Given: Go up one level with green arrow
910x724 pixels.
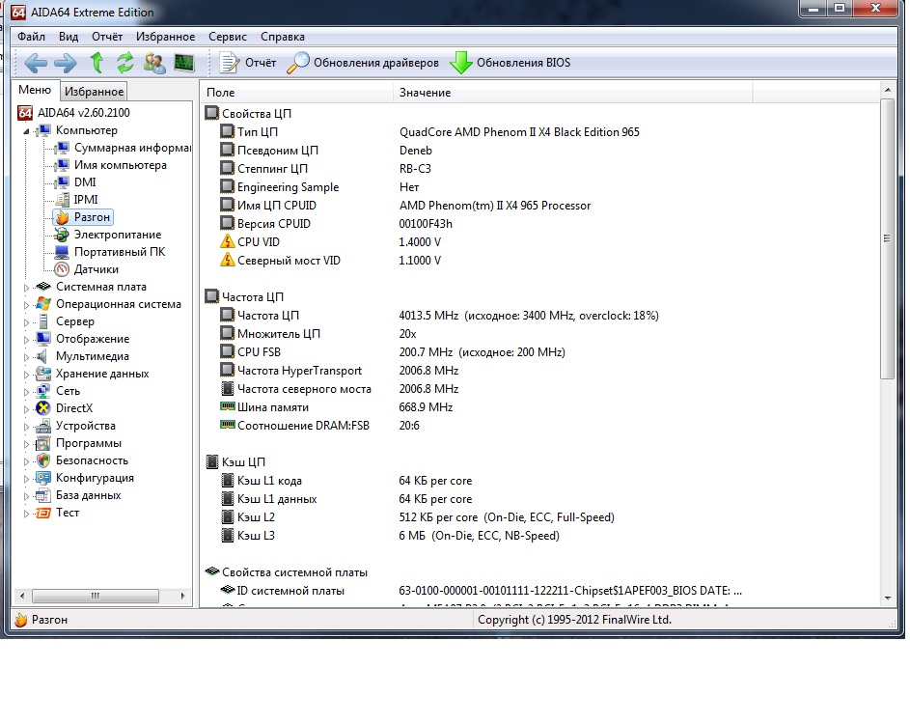Looking at the screenshot, I should click(97, 63).
